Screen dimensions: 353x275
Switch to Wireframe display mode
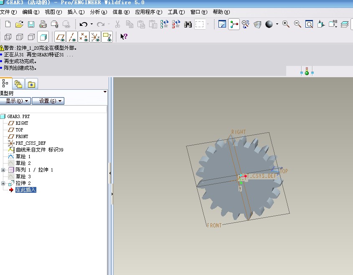pyautogui.click(x=8, y=37)
